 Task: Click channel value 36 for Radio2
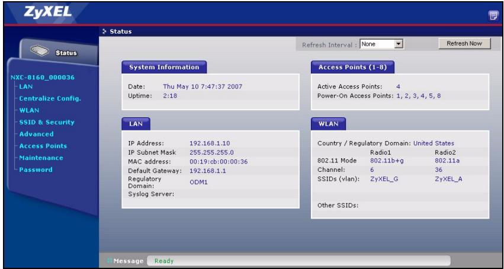438,169
